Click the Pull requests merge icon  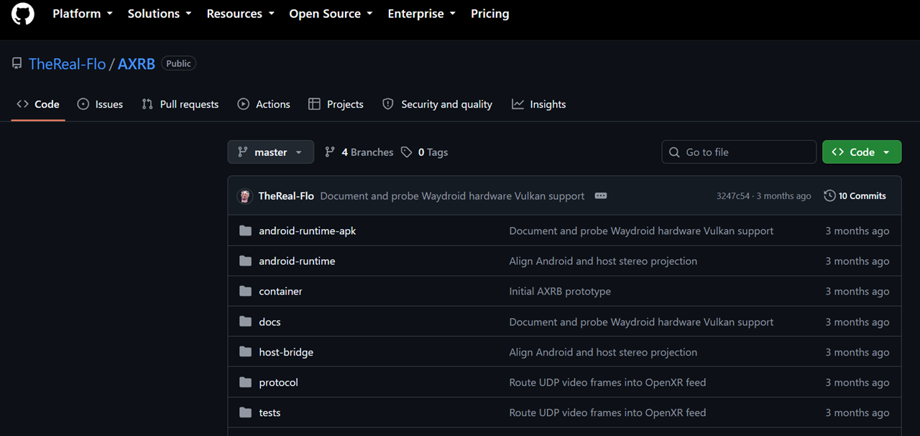(147, 104)
